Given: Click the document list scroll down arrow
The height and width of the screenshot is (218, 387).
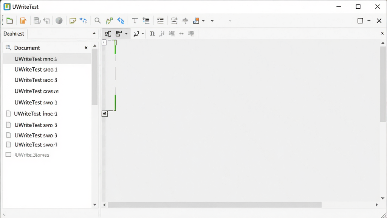Looking at the screenshot, I should [94, 205].
